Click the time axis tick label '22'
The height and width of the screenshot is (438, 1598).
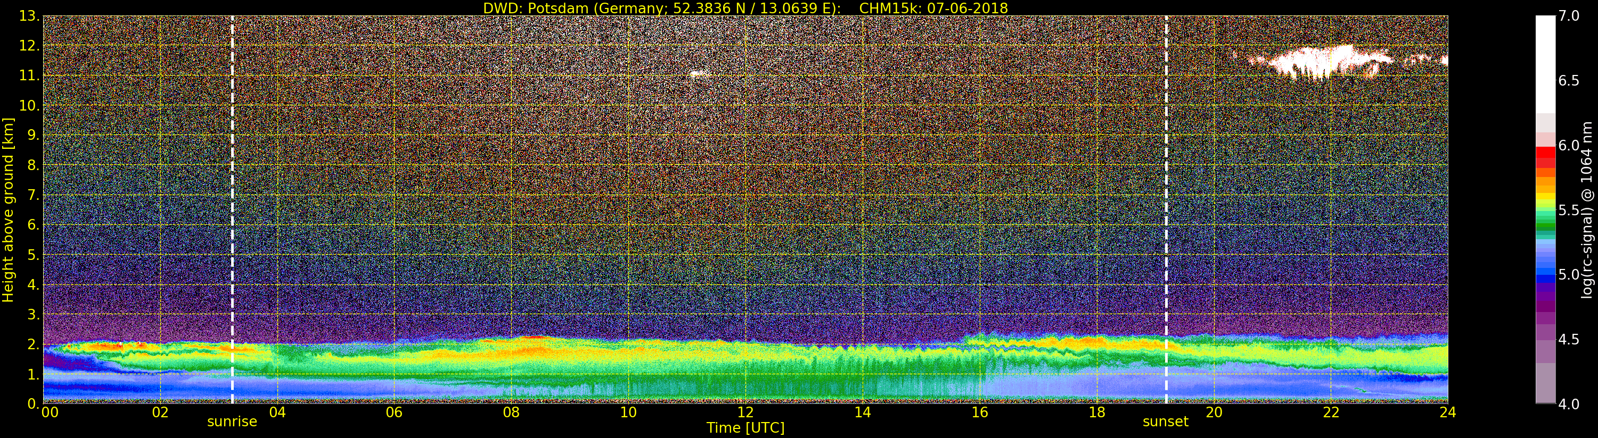1331,412
